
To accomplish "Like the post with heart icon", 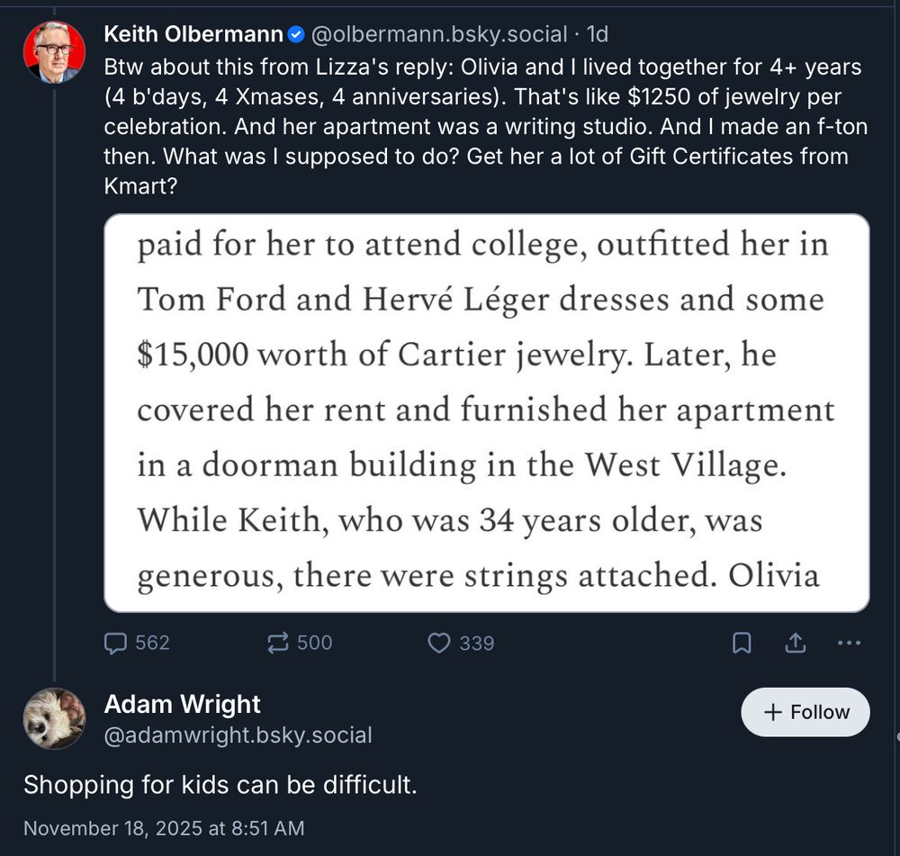I will pyautogui.click(x=438, y=643).
